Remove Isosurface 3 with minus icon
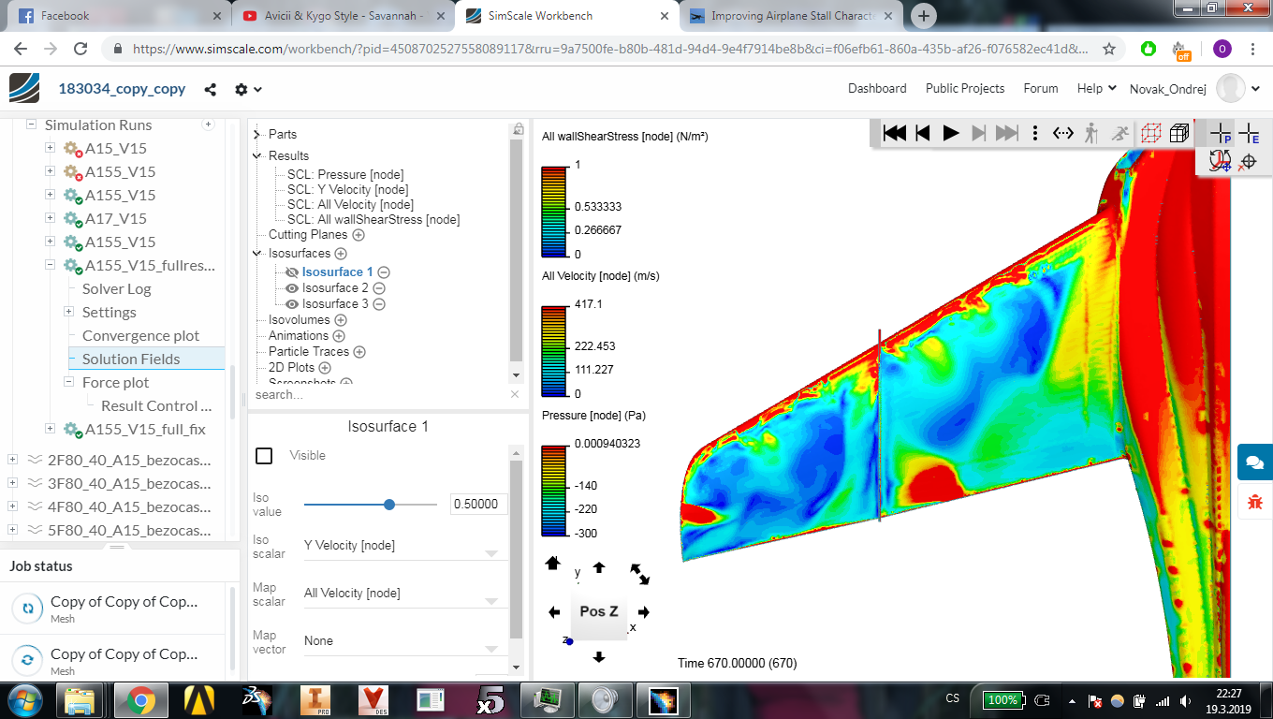The image size is (1273, 719). pyautogui.click(x=379, y=304)
